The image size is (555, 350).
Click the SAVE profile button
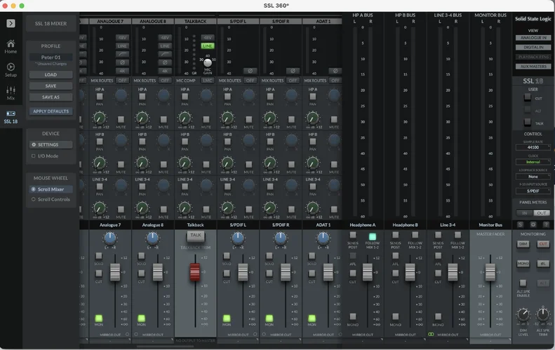(51, 86)
